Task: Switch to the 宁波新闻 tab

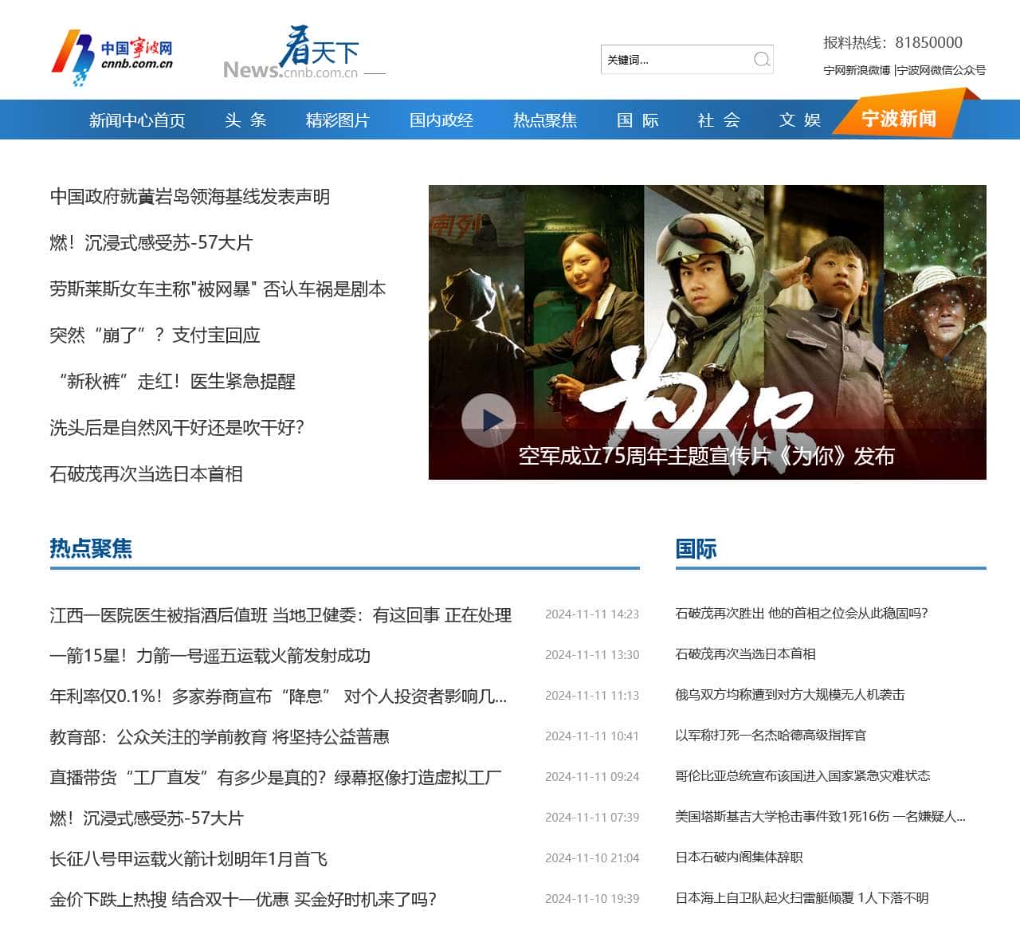Action: coord(899,119)
